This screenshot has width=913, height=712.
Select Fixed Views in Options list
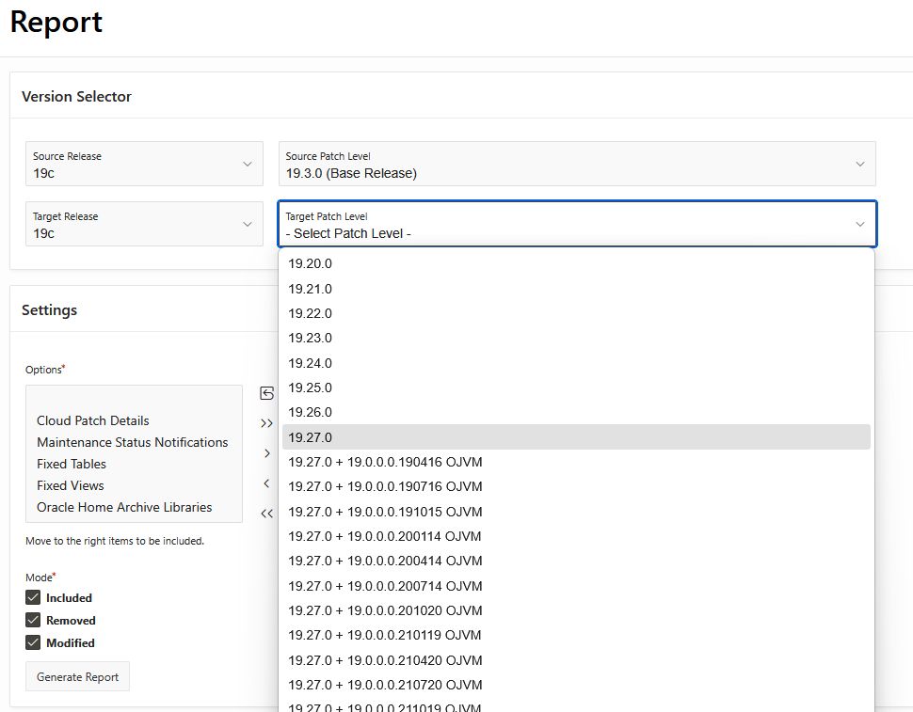point(71,485)
